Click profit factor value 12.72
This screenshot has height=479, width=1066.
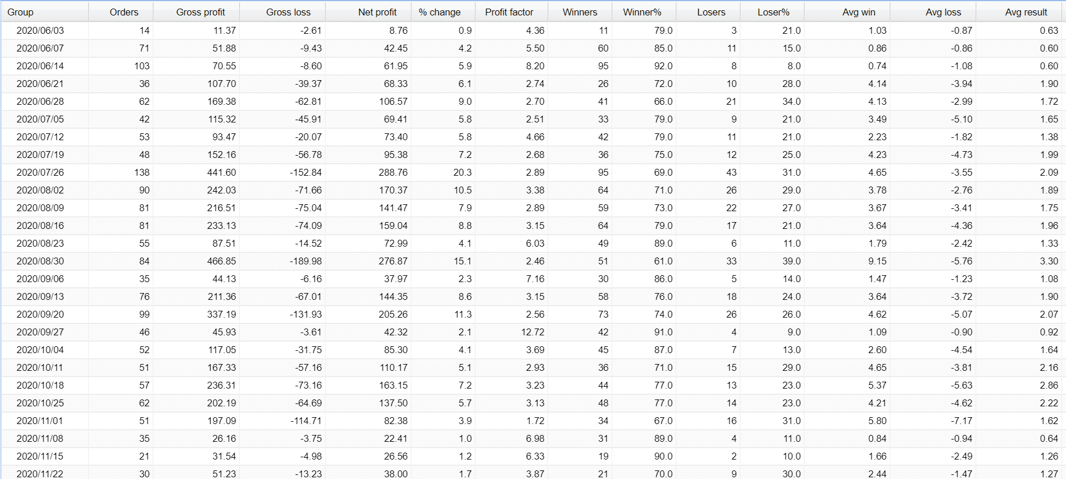pyautogui.click(x=533, y=332)
